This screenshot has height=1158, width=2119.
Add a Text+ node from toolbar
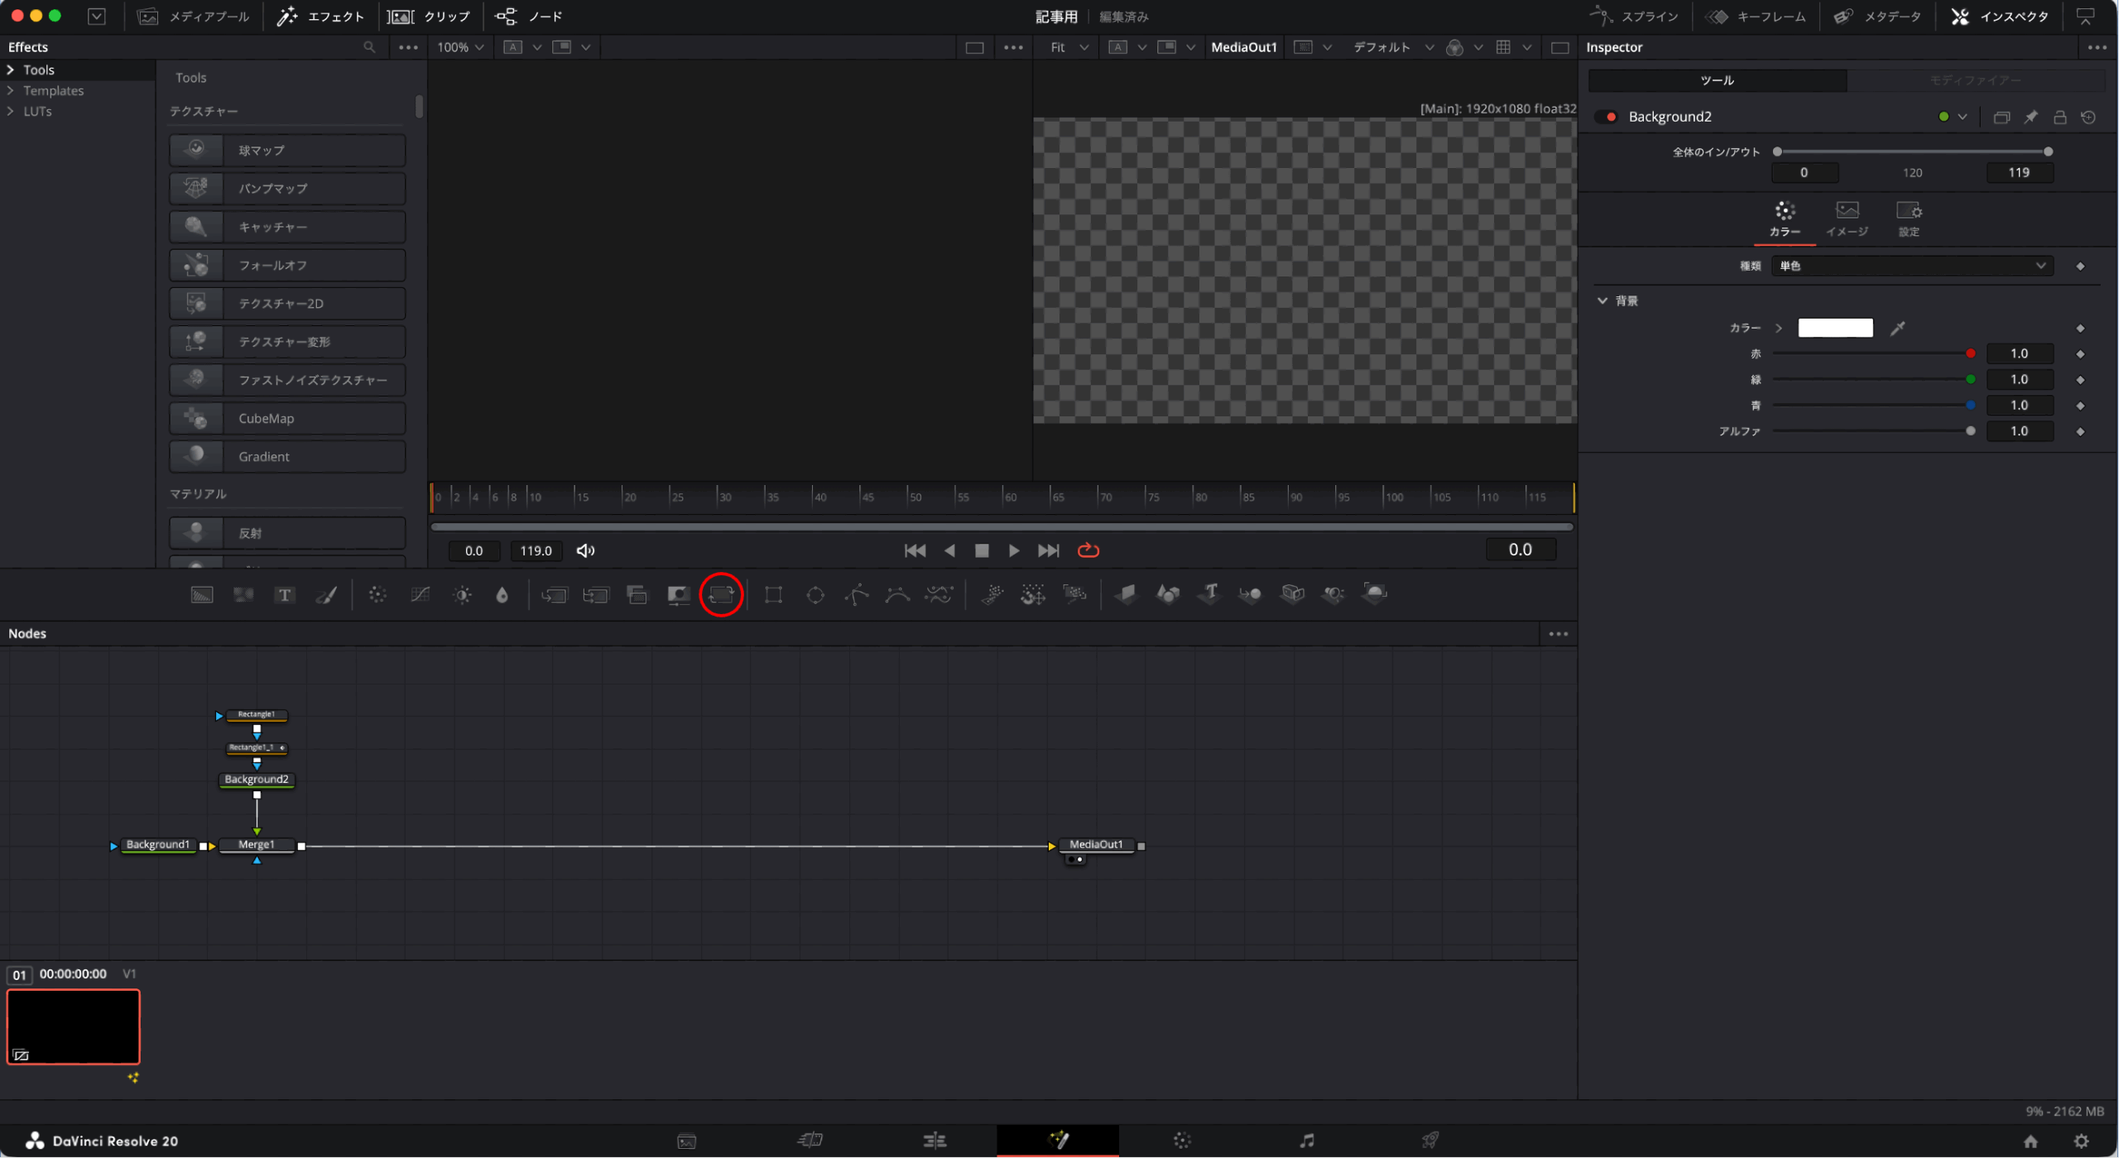click(285, 594)
